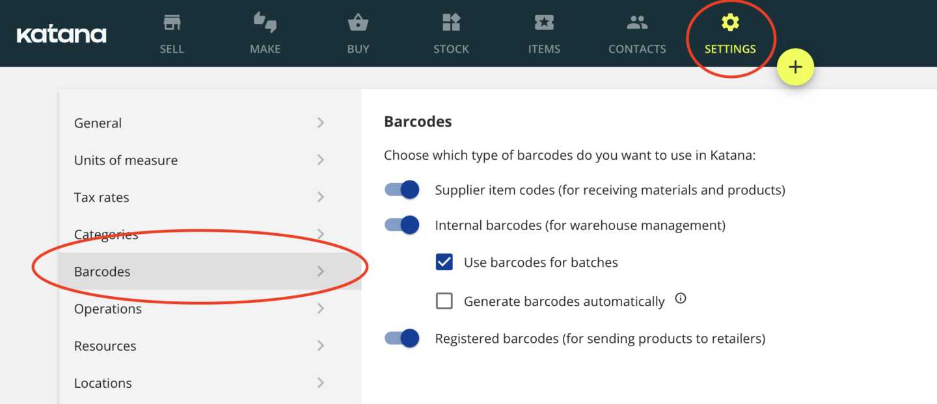The image size is (937, 404).
Task: Uncheck Use barcodes for batches
Action: pyautogui.click(x=444, y=262)
